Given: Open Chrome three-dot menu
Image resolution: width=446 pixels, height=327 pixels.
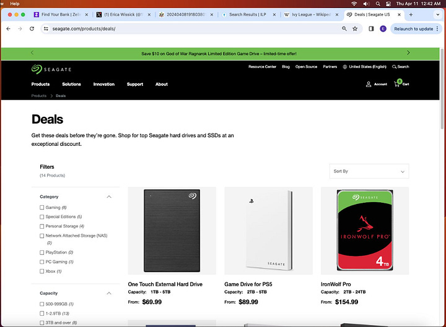Looking at the screenshot, I should click(x=437, y=28).
